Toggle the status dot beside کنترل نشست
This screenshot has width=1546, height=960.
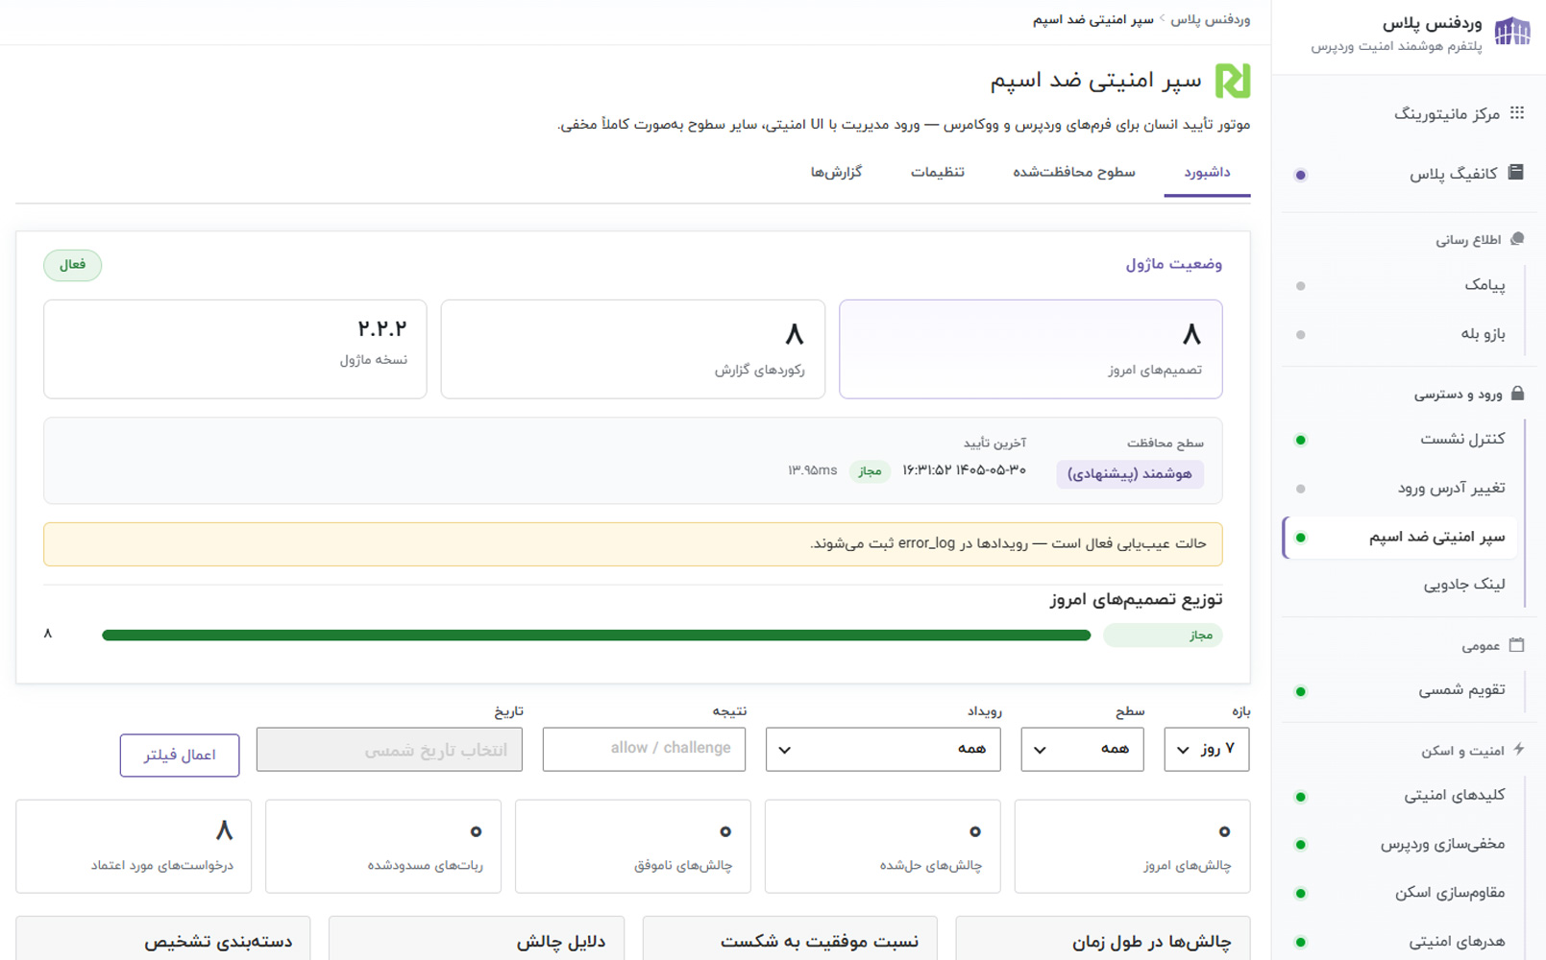pos(1301,440)
